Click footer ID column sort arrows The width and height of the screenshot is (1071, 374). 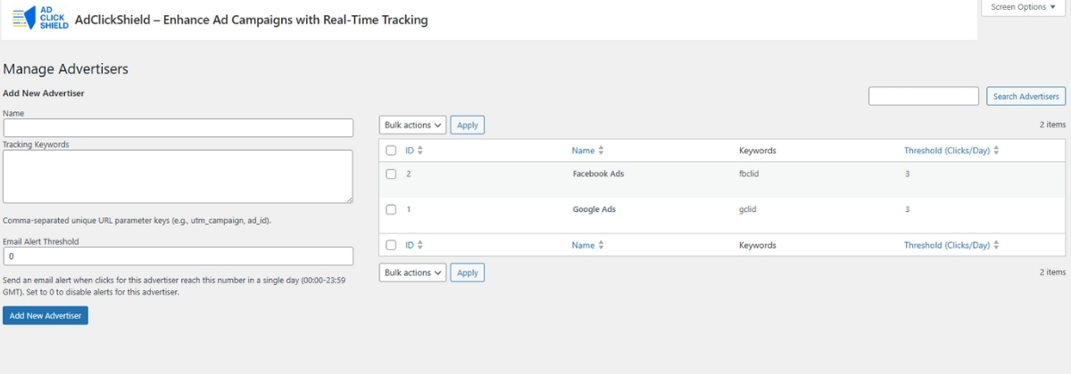[420, 245]
